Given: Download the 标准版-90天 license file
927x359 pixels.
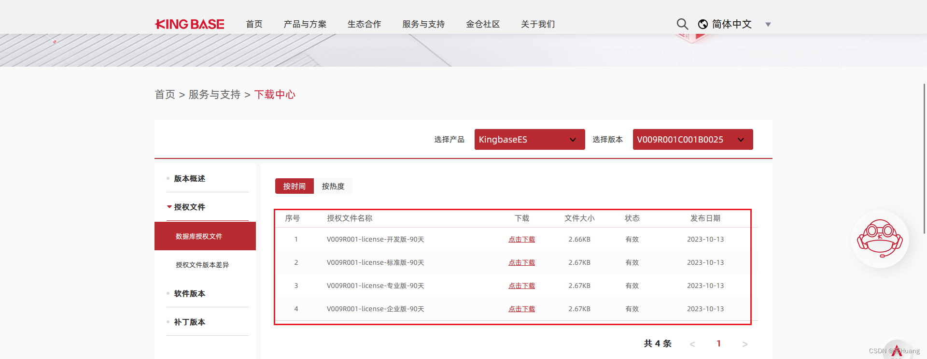Looking at the screenshot, I should pos(521,262).
